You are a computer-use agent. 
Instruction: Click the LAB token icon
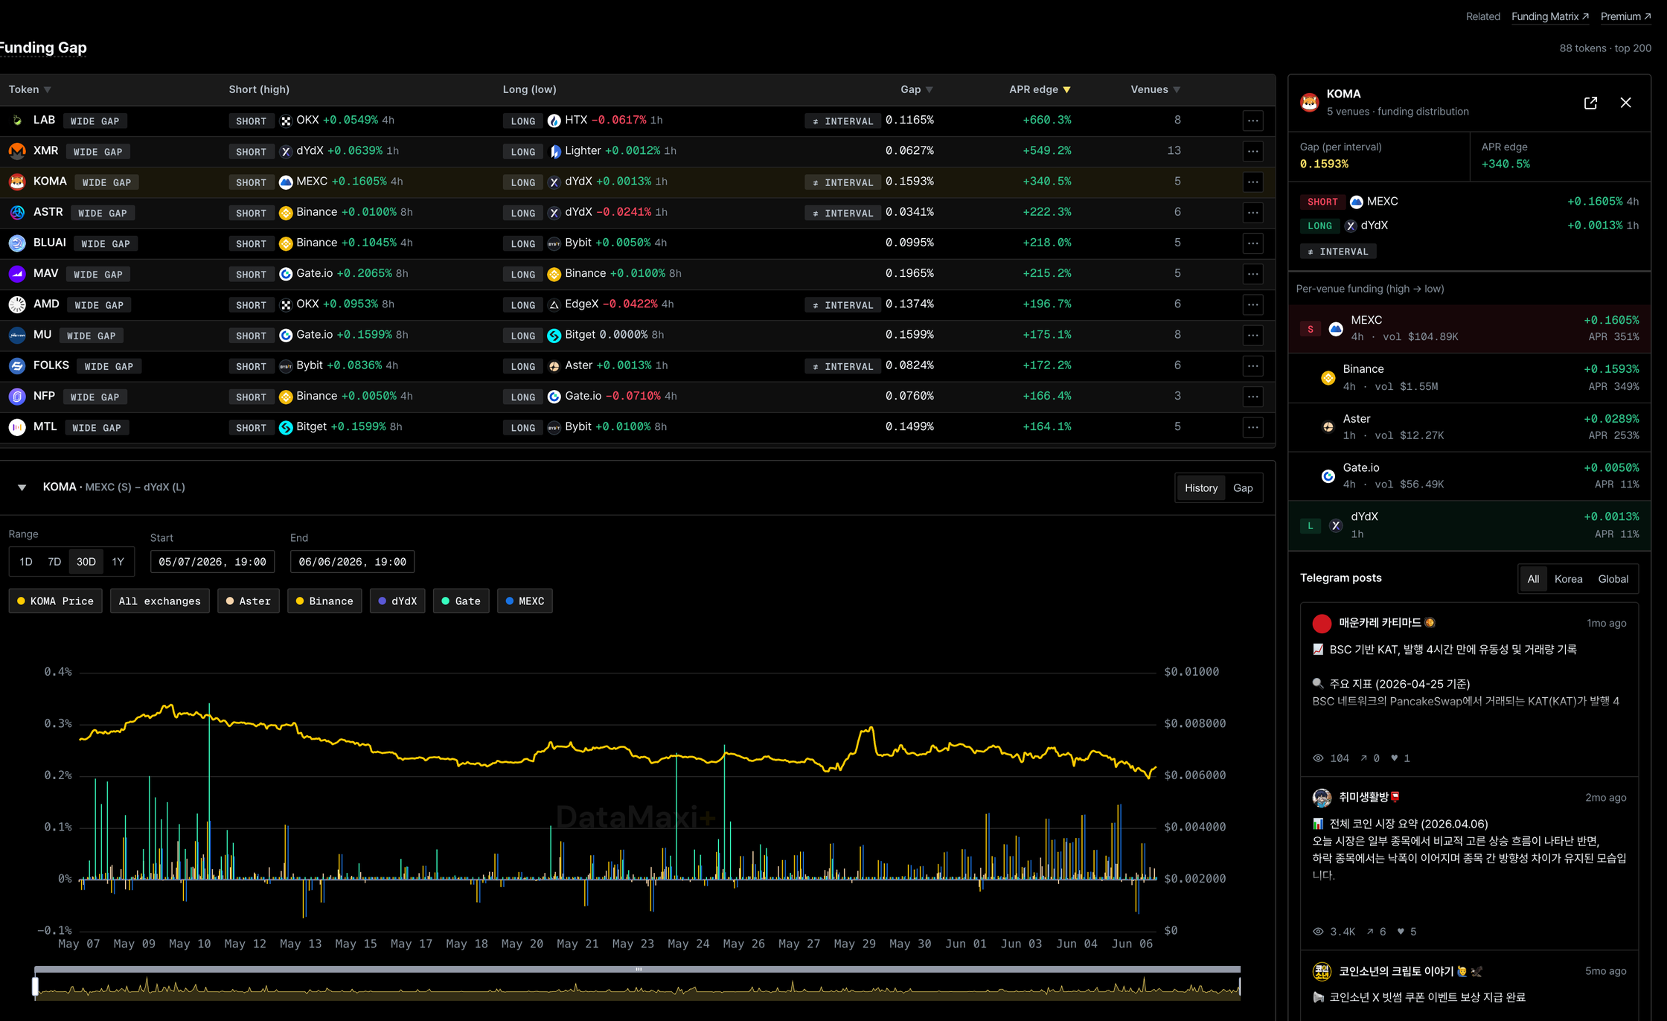17,121
